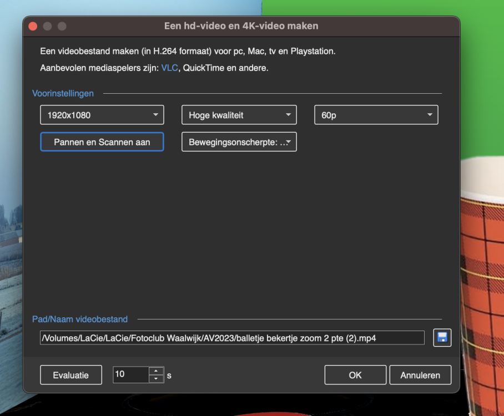Confirm with the OK button
The width and height of the screenshot is (504, 416).
coord(355,375)
